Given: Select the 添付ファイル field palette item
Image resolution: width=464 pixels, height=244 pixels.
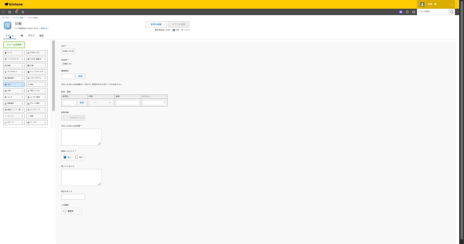Looking at the screenshot, I should [x=37, y=91].
